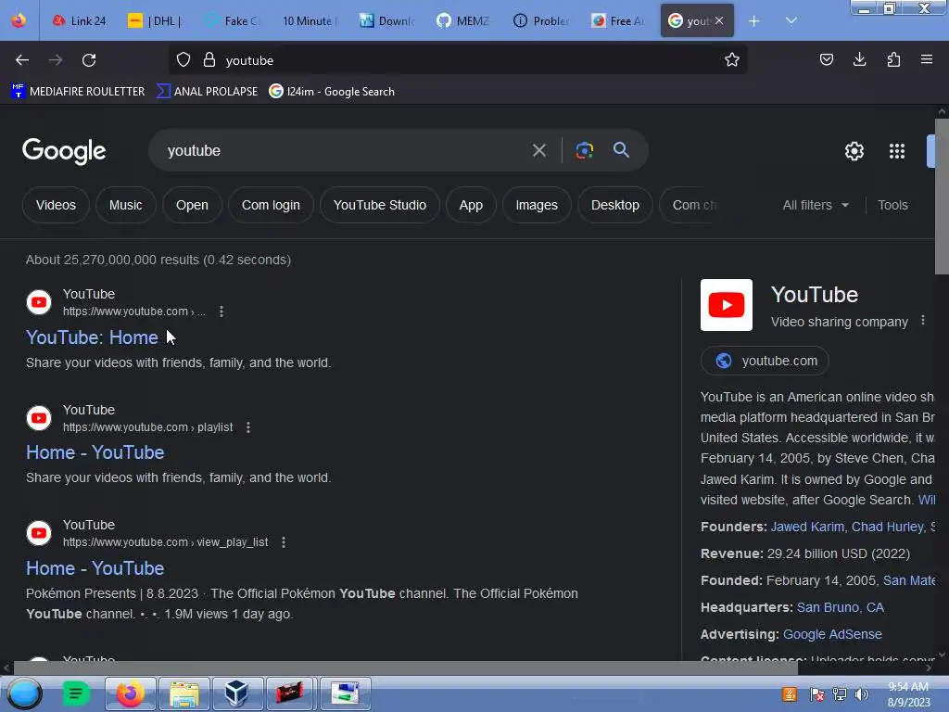949x712 pixels.
Task: Click the YouTube logo in the knowledge panel
Action: 727,305
